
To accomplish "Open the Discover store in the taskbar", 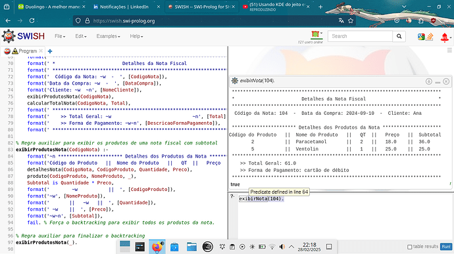I will pyautogui.click(x=174, y=247).
